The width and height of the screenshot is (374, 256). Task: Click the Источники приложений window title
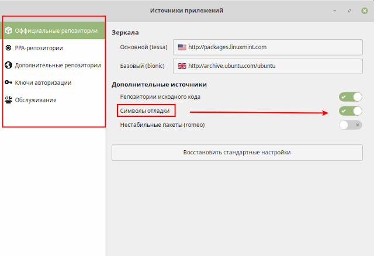pyautogui.click(x=186, y=11)
